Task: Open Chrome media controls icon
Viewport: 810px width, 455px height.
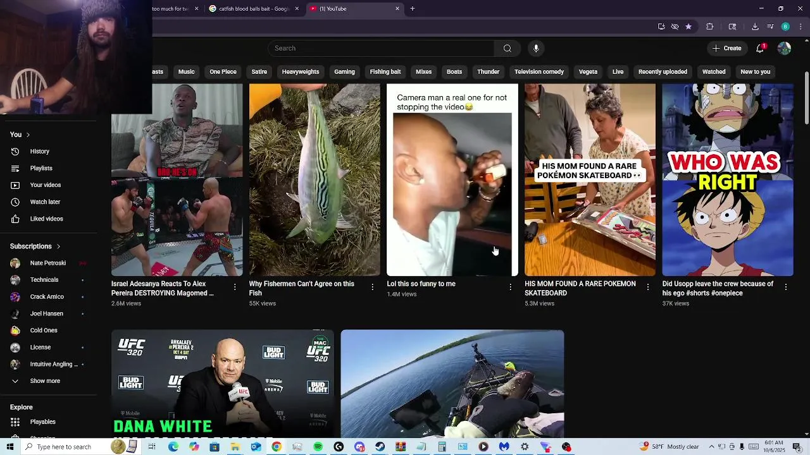Action: (770, 27)
